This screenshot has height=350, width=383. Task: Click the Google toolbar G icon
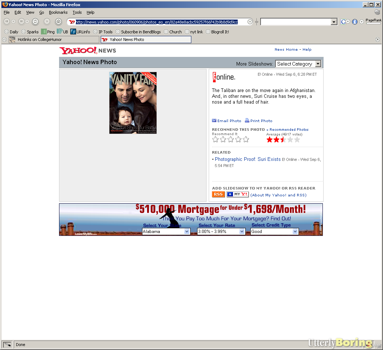pos(344,22)
